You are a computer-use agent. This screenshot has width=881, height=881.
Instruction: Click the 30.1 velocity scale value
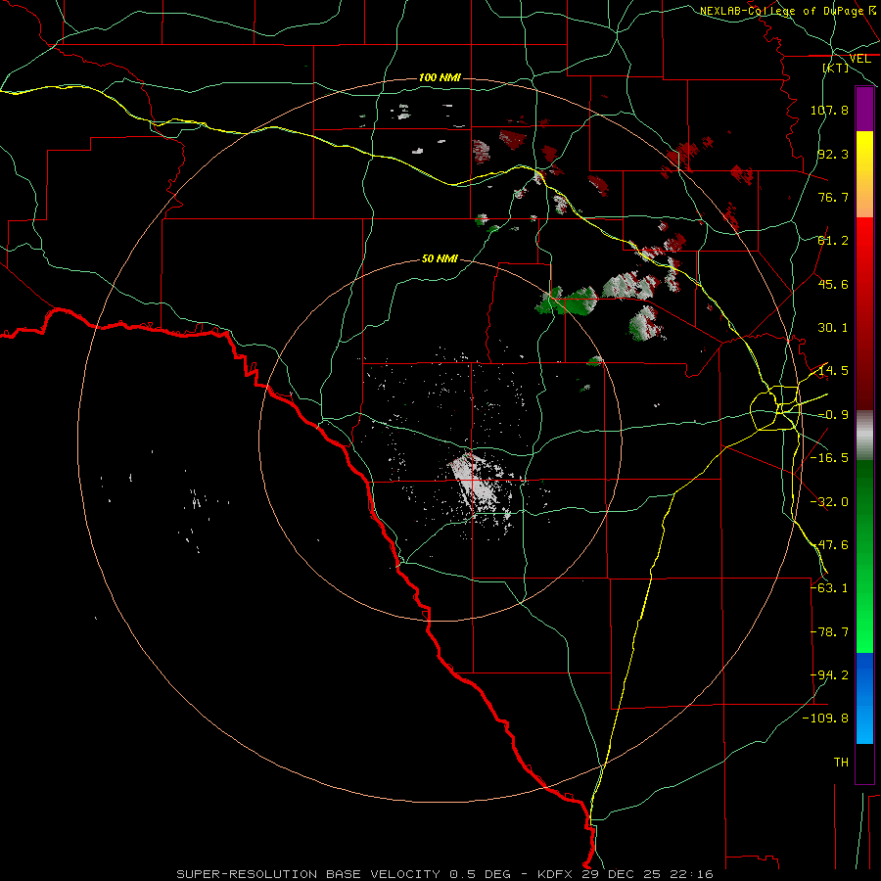tap(833, 328)
